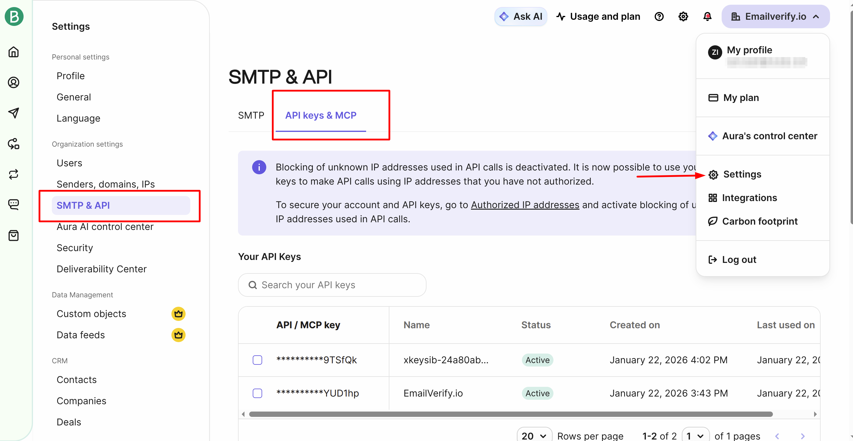853x441 pixels.
Task: Click the API / MCP key column header
Action: [308, 325]
